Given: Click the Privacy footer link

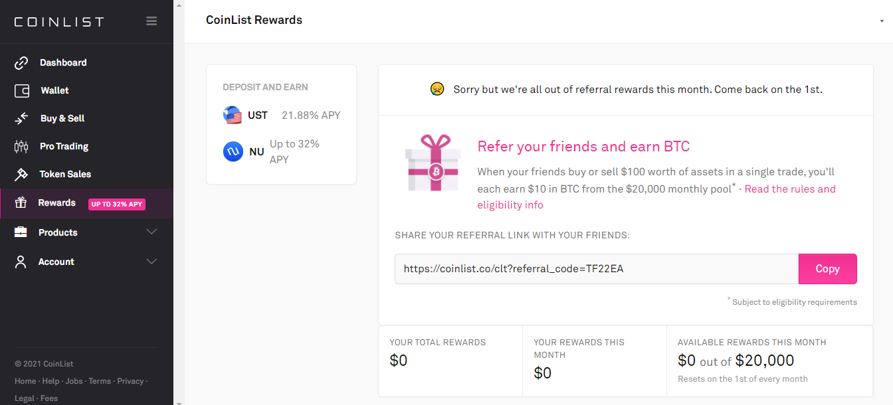Looking at the screenshot, I should coord(130,381).
